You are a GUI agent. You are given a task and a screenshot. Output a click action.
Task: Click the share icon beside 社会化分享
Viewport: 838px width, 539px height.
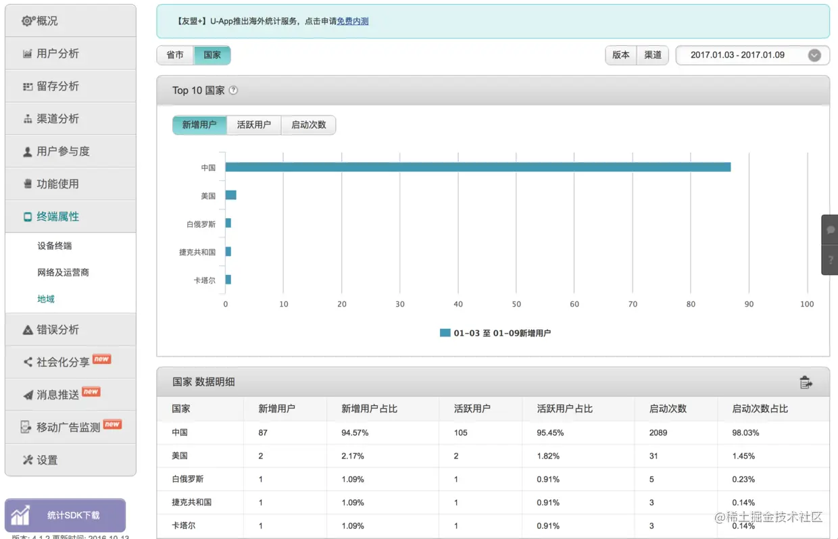[x=28, y=362]
